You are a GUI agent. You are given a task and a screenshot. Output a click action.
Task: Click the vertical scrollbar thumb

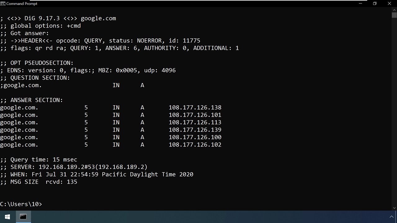(394, 15)
